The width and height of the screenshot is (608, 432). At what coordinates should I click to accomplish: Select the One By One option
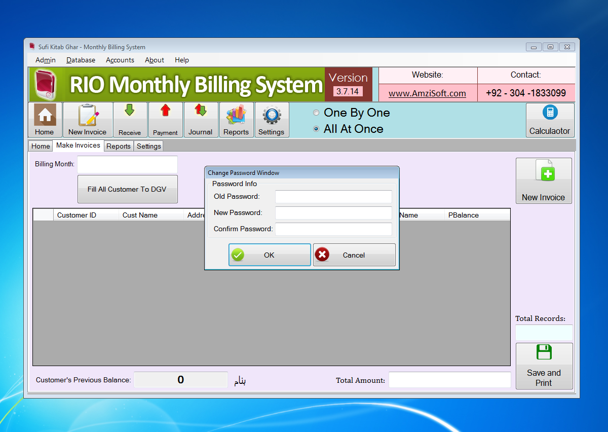click(x=316, y=113)
